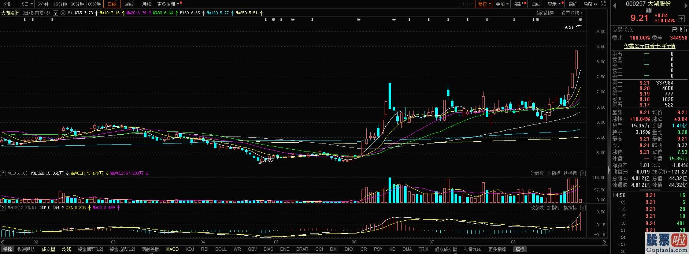The width and height of the screenshot is (689, 254).
Task: Click 换指标 in MACD panel
Action: (x=570, y=208)
